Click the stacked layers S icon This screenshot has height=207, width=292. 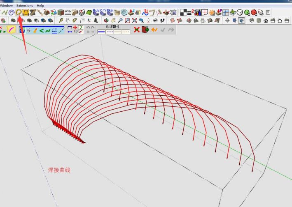click(82, 12)
